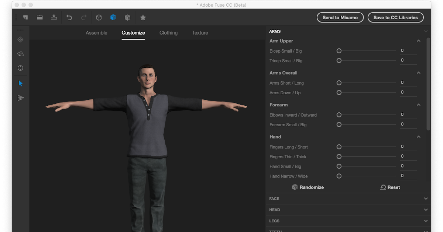443x232 pixels.
Task: Select the arrow selection tool
Action: pyautogui.click(x=20, y=83)
